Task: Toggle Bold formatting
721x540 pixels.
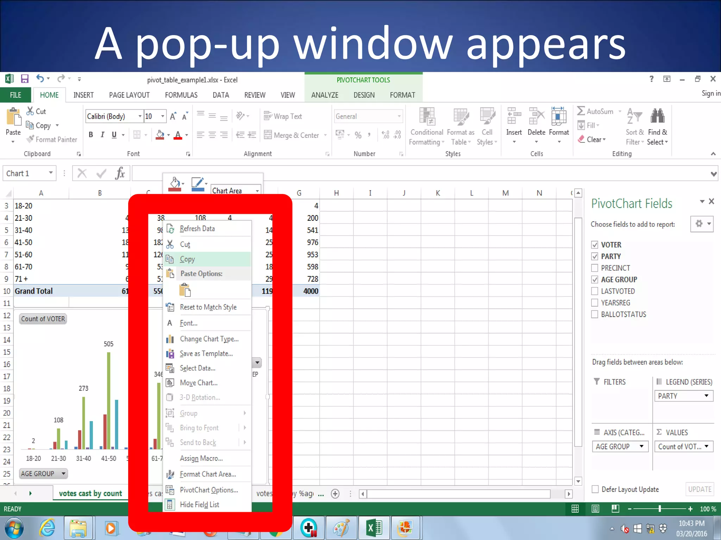Action: 91,135
